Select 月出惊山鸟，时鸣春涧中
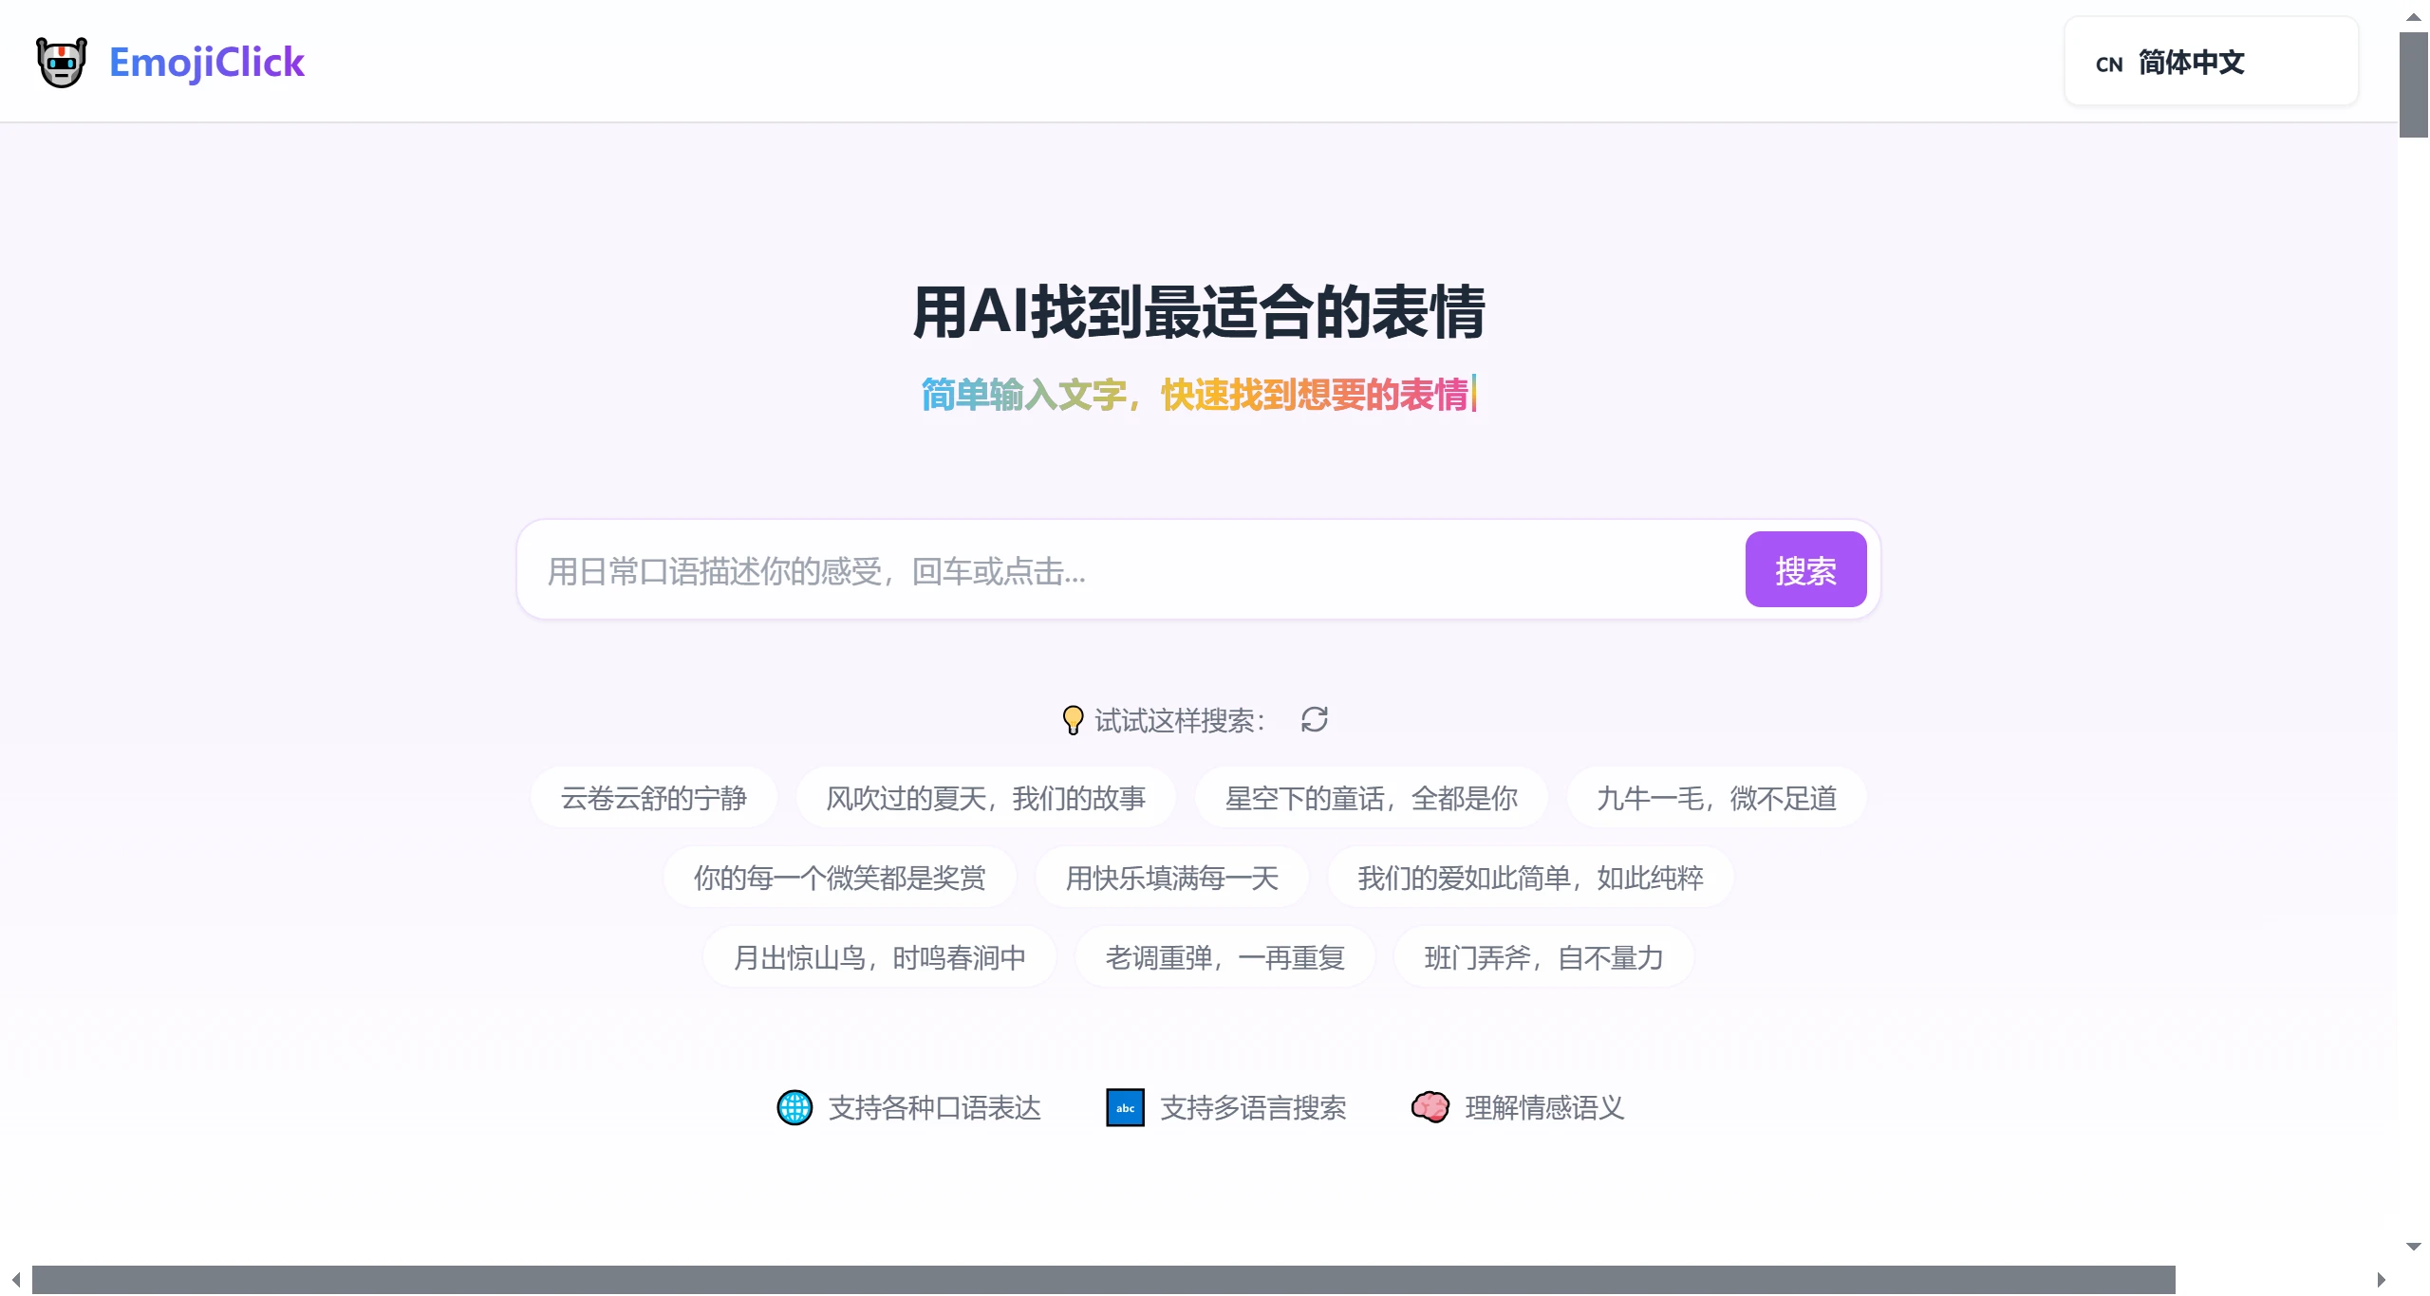 click(x=879, y=956)
